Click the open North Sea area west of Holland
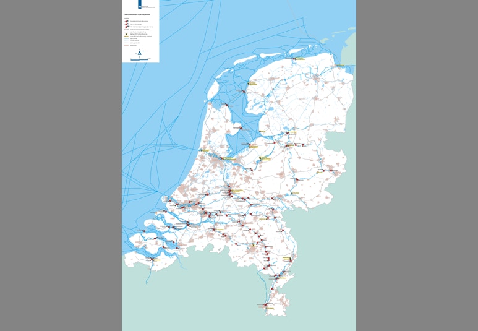The height and width of the screenshot is (331, 478). (x=161, y=136)
